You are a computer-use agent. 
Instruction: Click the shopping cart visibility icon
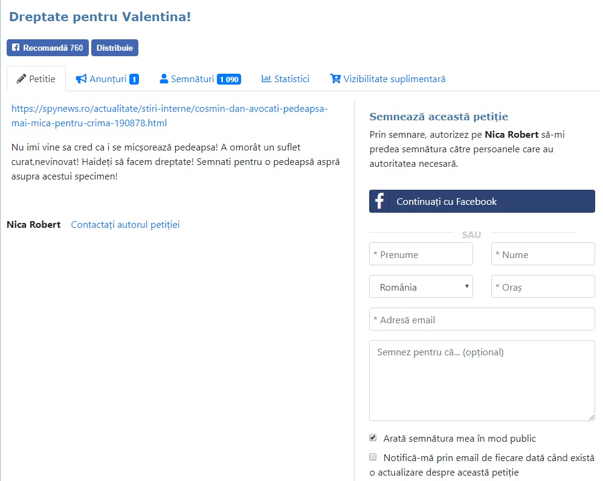point(335,79)
